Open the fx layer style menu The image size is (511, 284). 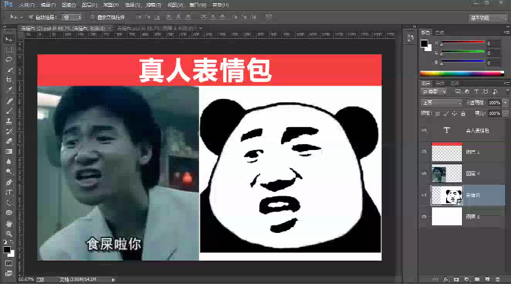(x=446, y=279)
